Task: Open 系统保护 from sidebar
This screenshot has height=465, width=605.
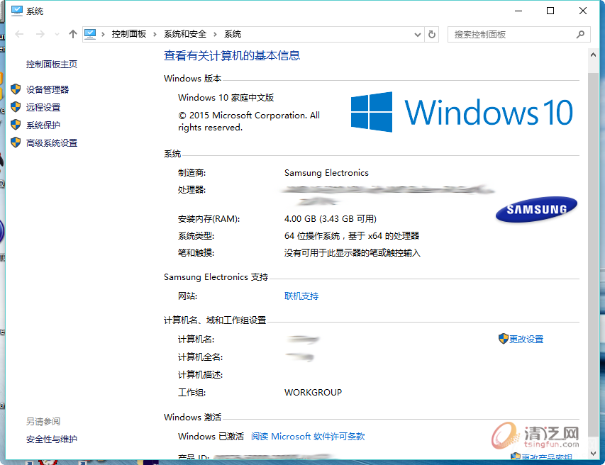Action: click(x=43, y=125)
